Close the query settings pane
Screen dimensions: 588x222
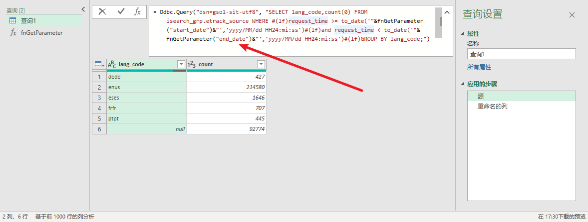[572, 15]
